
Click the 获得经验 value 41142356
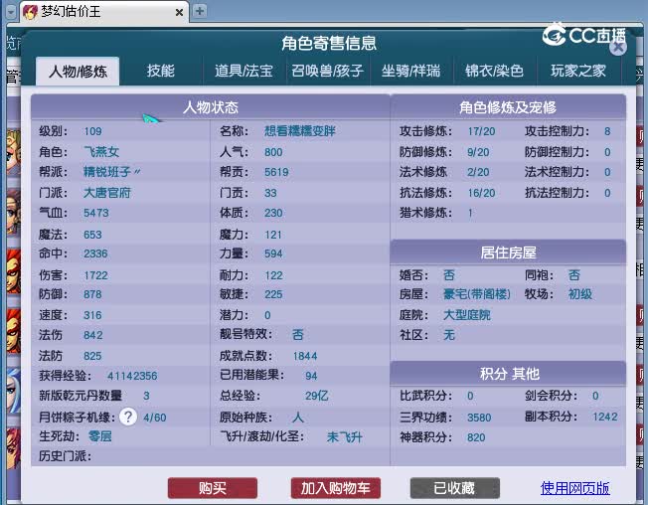pyautogui.click(x=132, y=376)
